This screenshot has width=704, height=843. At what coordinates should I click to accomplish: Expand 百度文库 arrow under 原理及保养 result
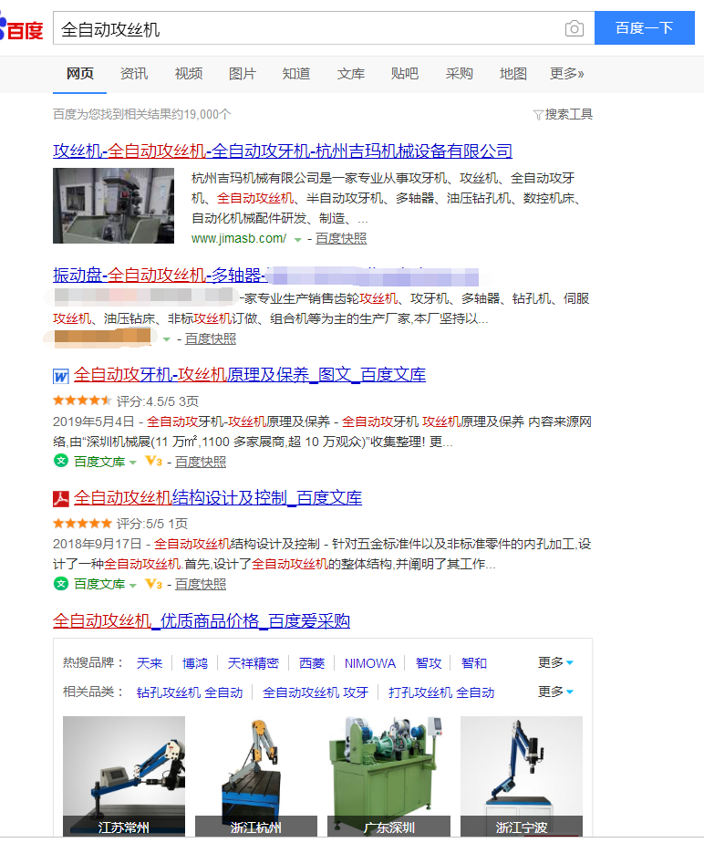click(133, 463)
